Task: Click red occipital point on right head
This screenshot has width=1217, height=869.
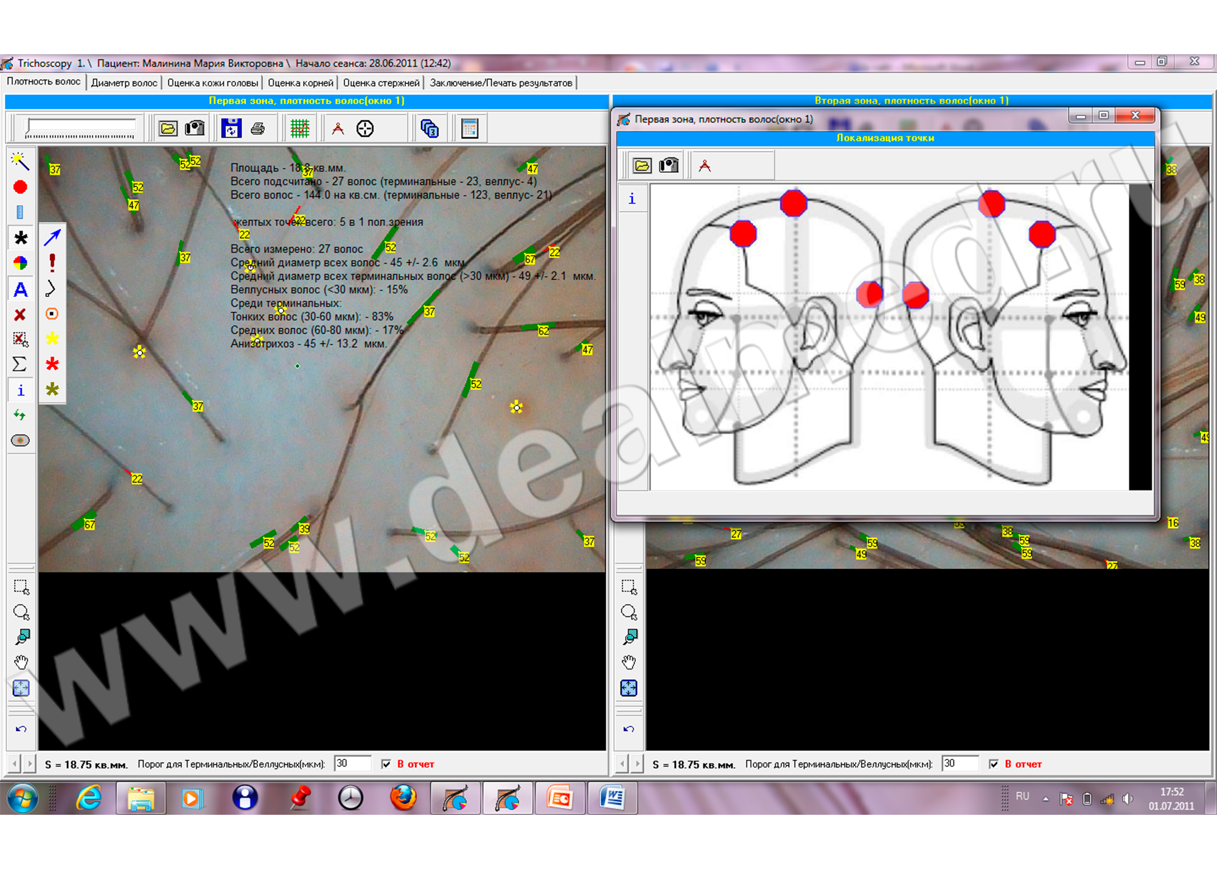Action: pyautogui.click(x=915, y=295)
